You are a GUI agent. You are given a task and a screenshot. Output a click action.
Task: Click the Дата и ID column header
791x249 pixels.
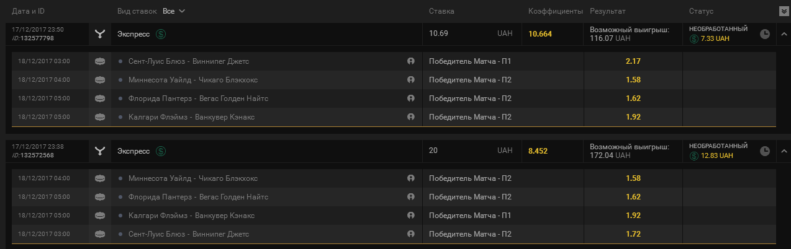tap(29, 11)
